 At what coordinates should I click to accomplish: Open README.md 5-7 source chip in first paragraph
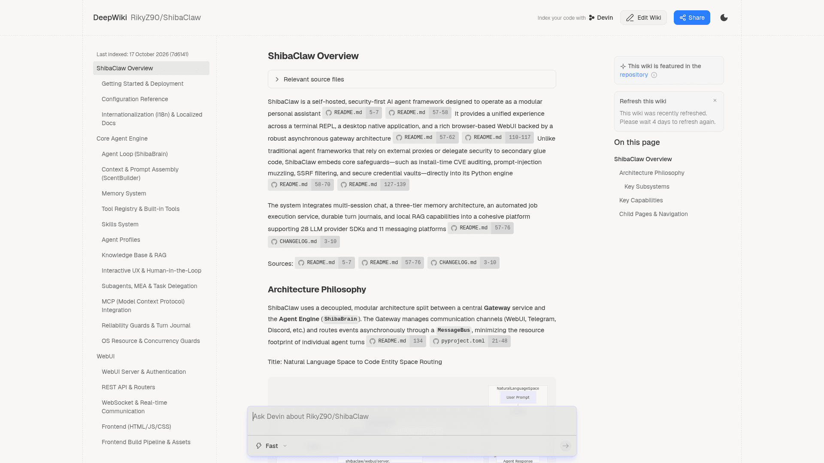(352, 113)
